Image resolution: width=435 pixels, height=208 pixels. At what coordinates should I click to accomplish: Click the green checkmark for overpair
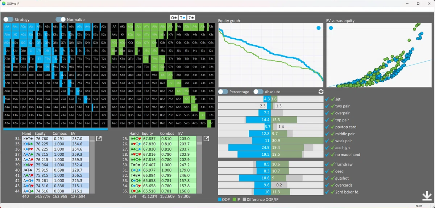[x=332, y=113]
